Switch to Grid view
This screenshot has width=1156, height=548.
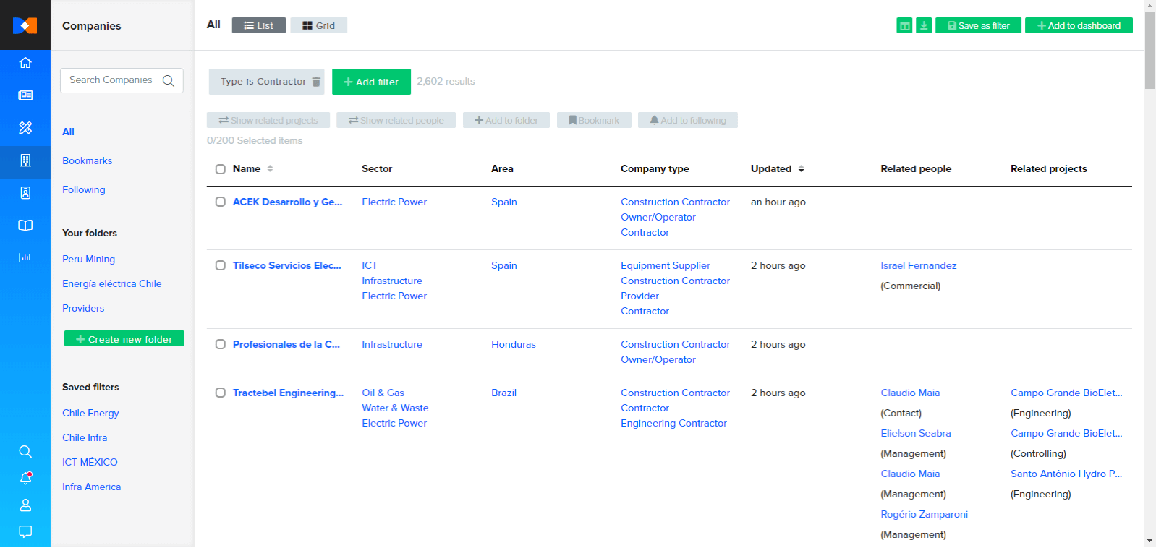(319, 25)
